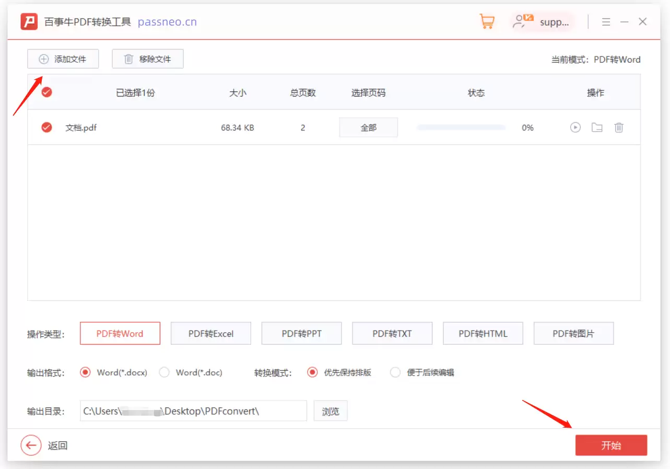Click the app logo in the title bar

pos(29,21)
